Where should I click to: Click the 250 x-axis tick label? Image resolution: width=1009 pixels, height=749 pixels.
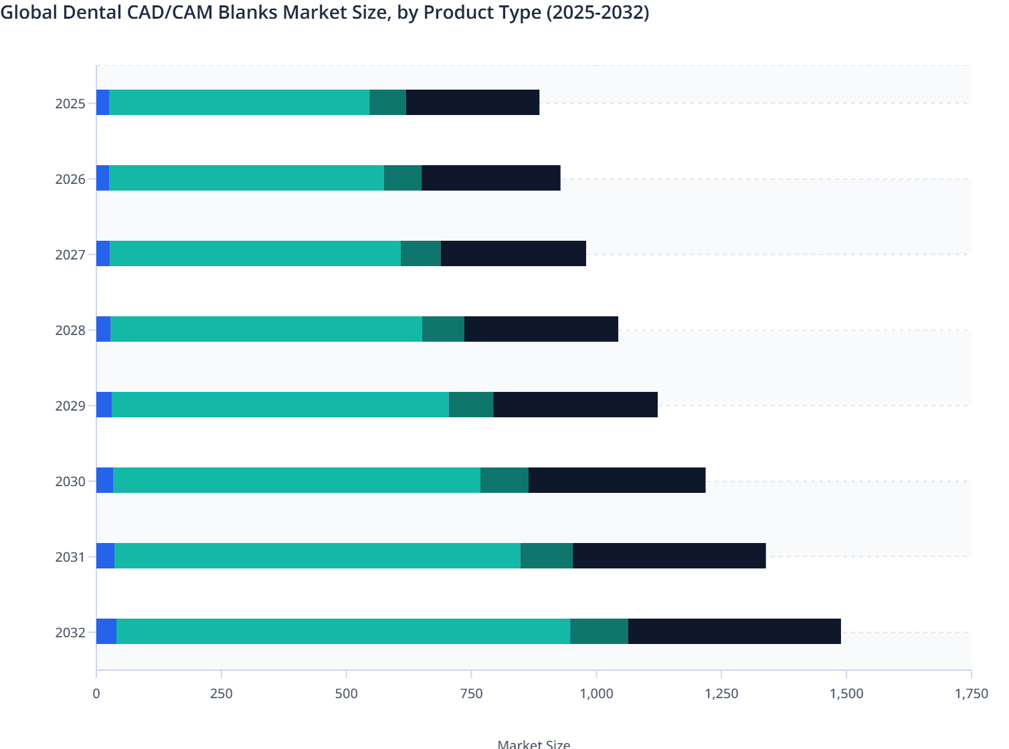[x=221, y=693]
